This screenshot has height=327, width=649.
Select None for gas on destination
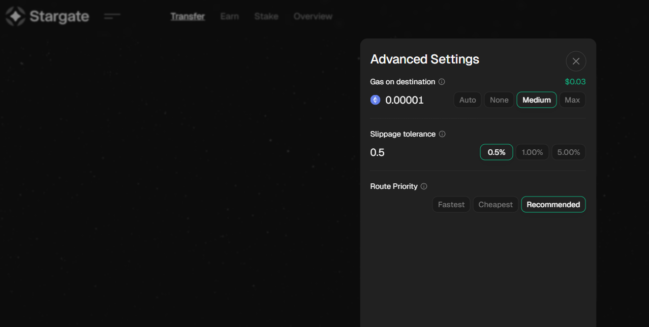coord(499,100)
